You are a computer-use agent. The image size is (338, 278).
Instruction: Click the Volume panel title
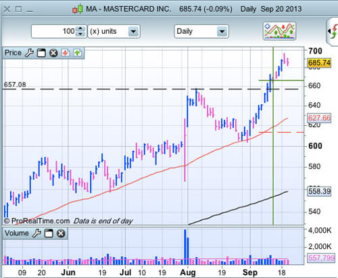[17, 233]
